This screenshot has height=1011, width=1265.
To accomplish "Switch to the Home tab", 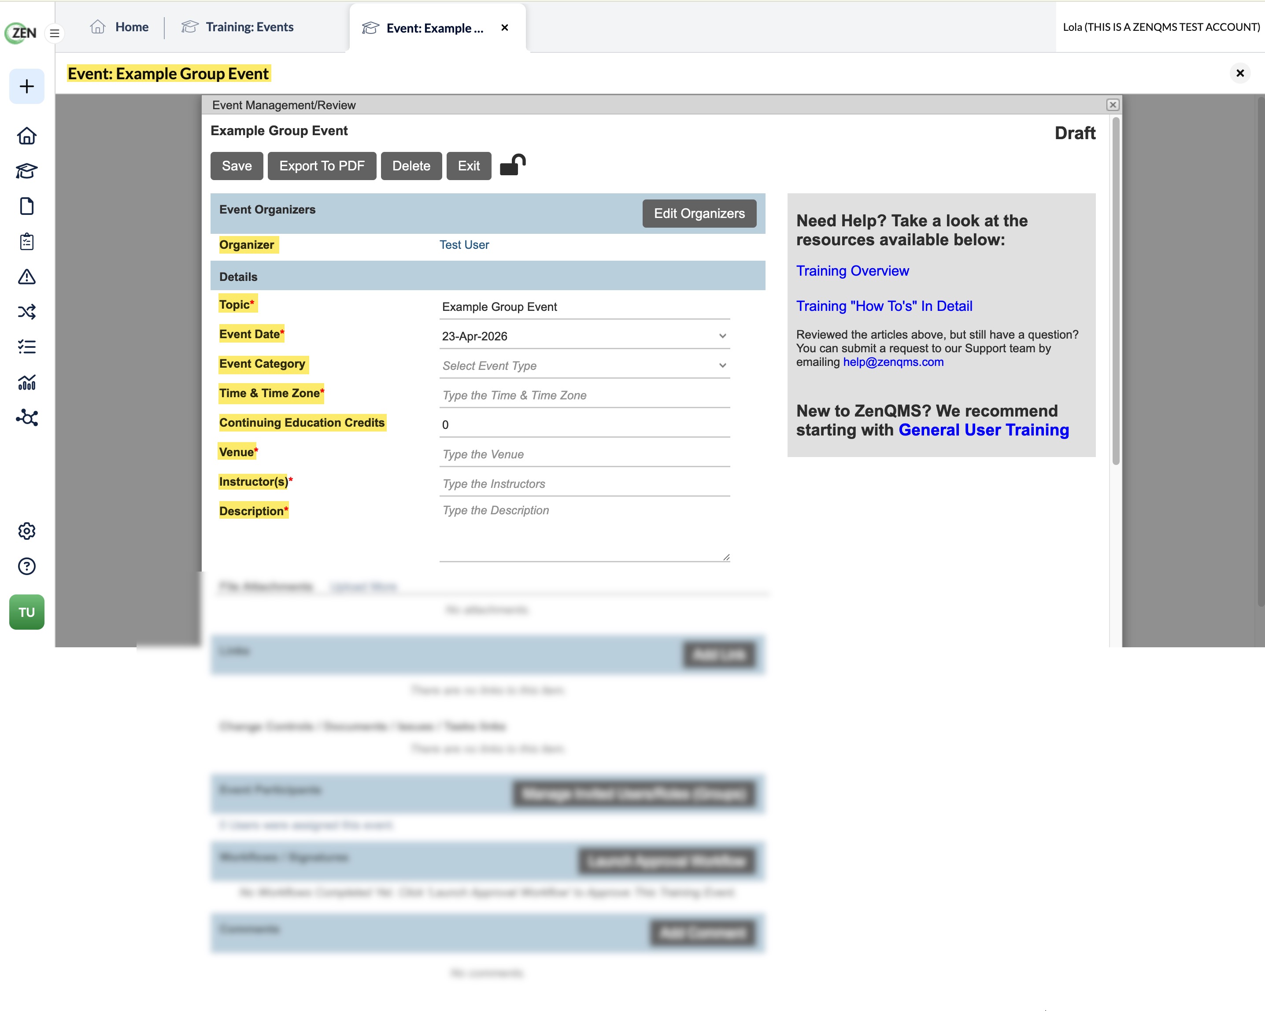I will [x=119, y=27].
